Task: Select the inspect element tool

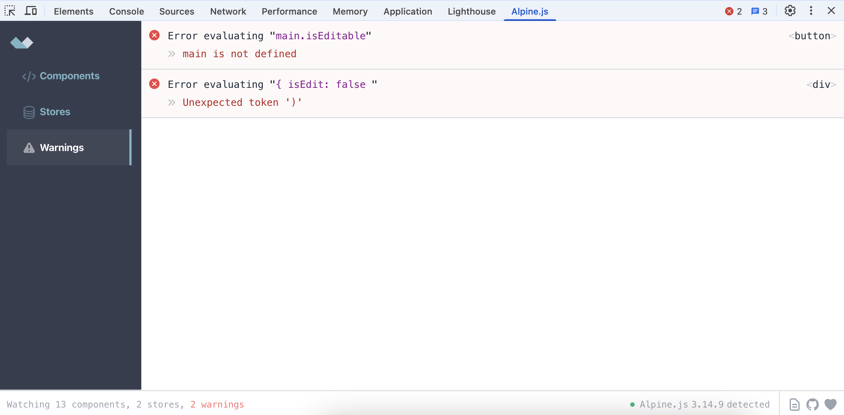Action: [10, 11]
